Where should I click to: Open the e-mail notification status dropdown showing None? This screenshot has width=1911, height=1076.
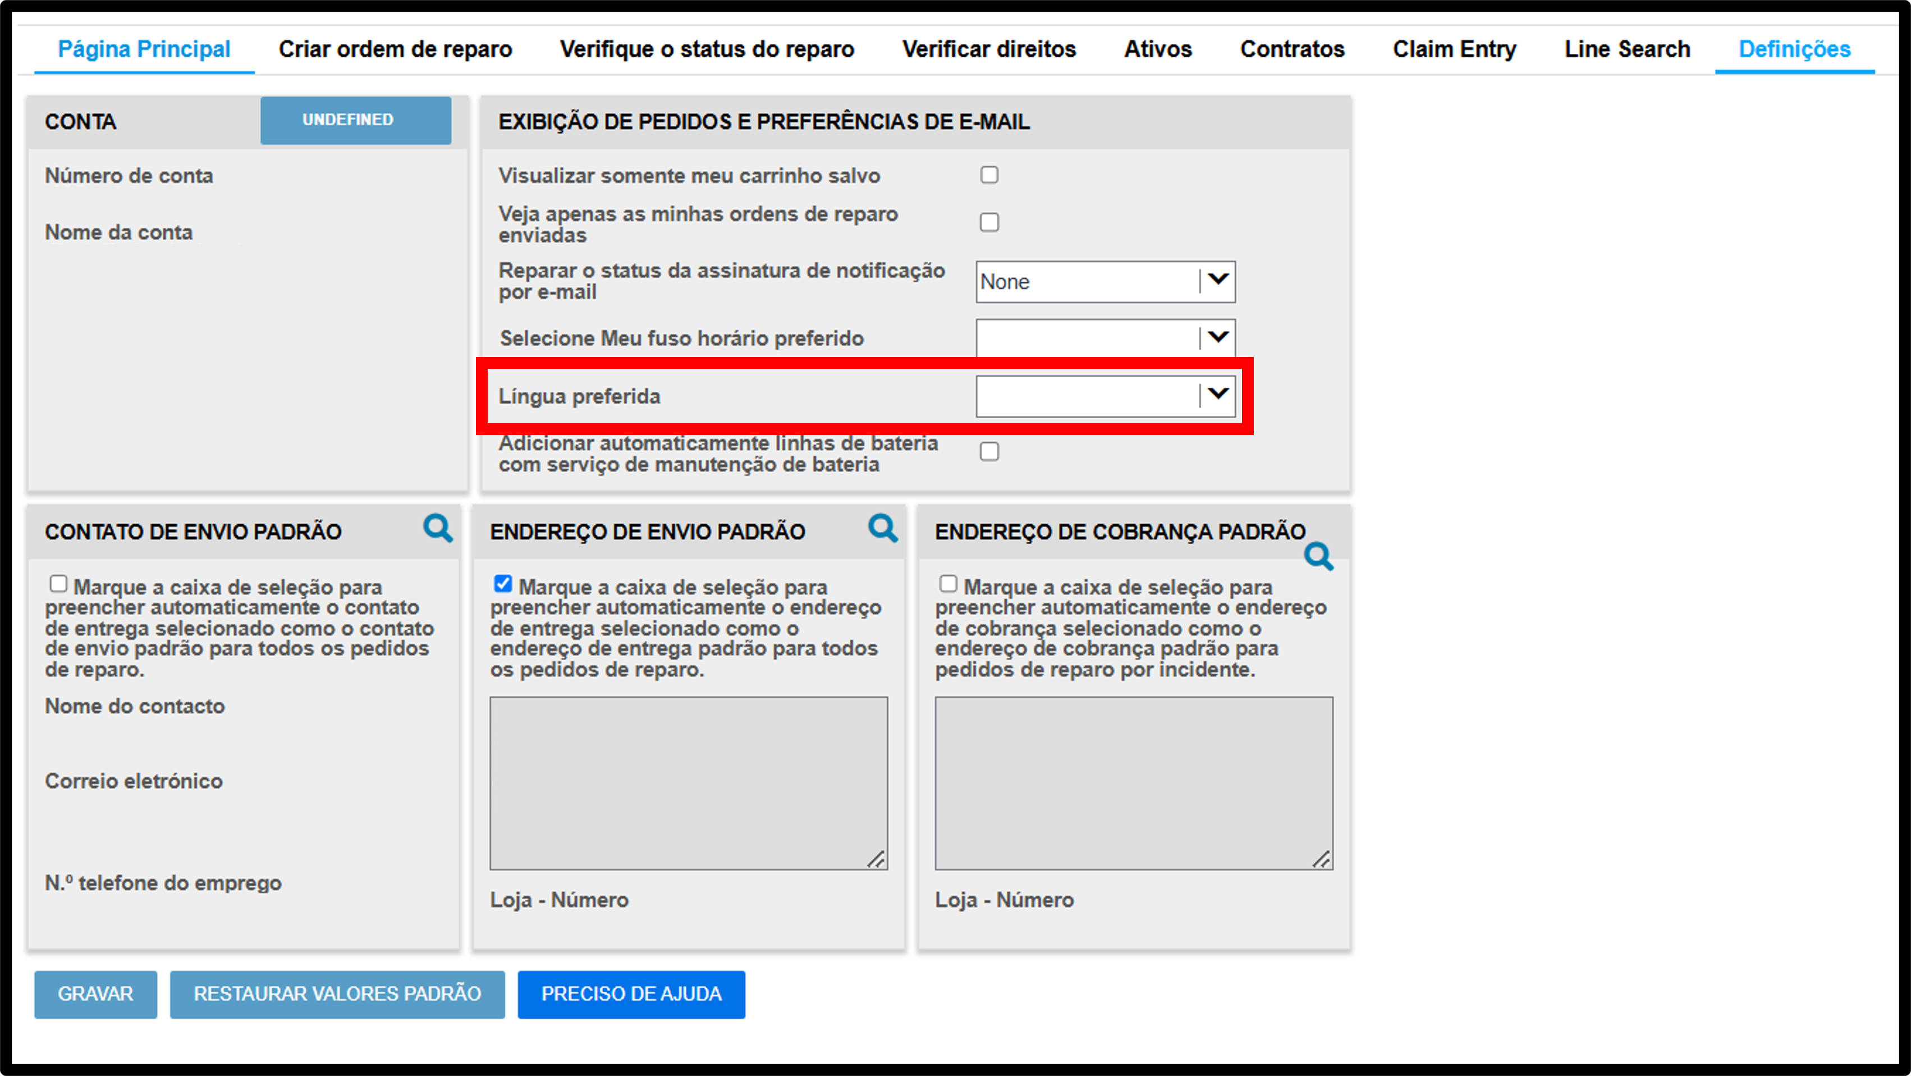point(1106,282)
